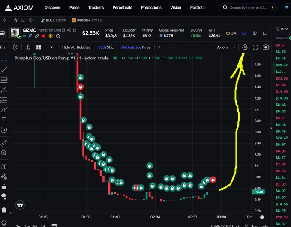The height and width of the screenshot is (227, 291).
Task: Enter fullscreen chart mode
Action: (x=255, y=47)
